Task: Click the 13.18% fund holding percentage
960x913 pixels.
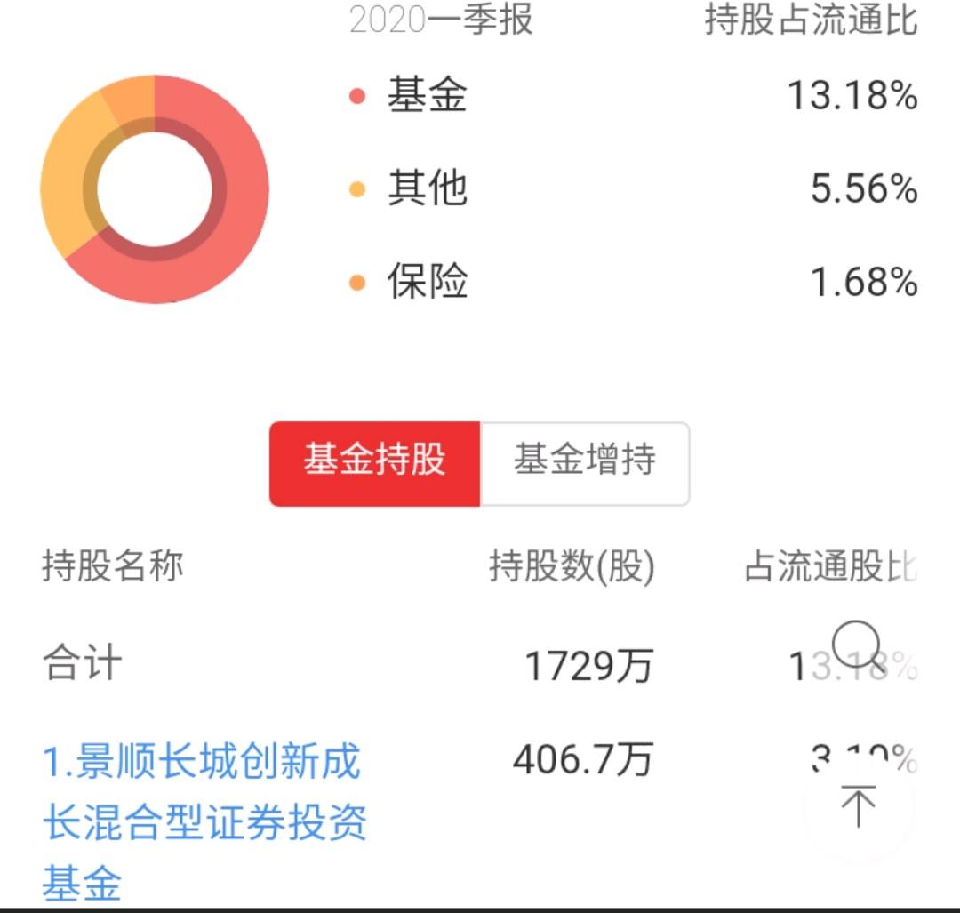Action: 852,96
